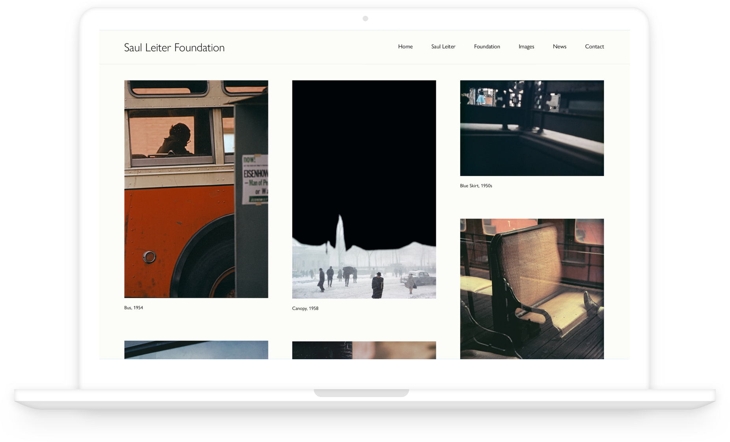This screenshot has height=442, width=730.
Task: Go to the Contact page
Action: point(594,46)
